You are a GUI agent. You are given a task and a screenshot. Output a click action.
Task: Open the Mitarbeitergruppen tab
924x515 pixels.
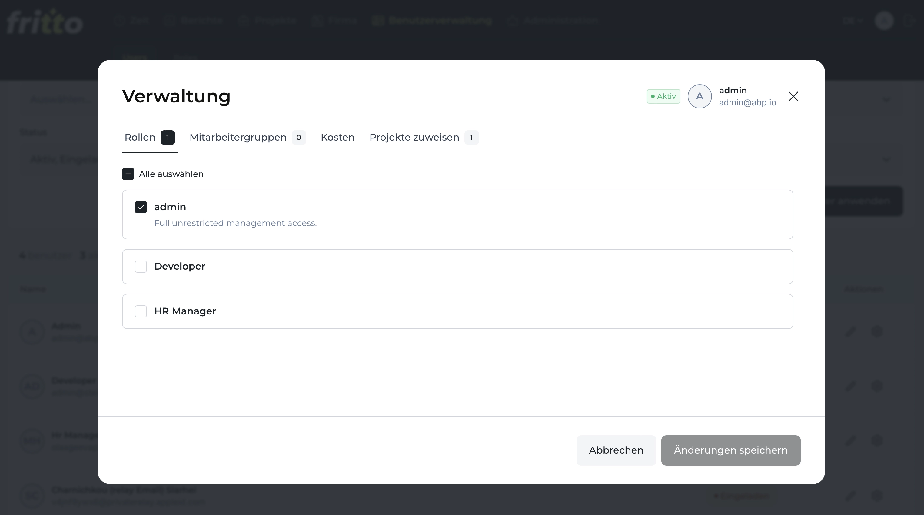pyautogui.click(x=248, y=137)
